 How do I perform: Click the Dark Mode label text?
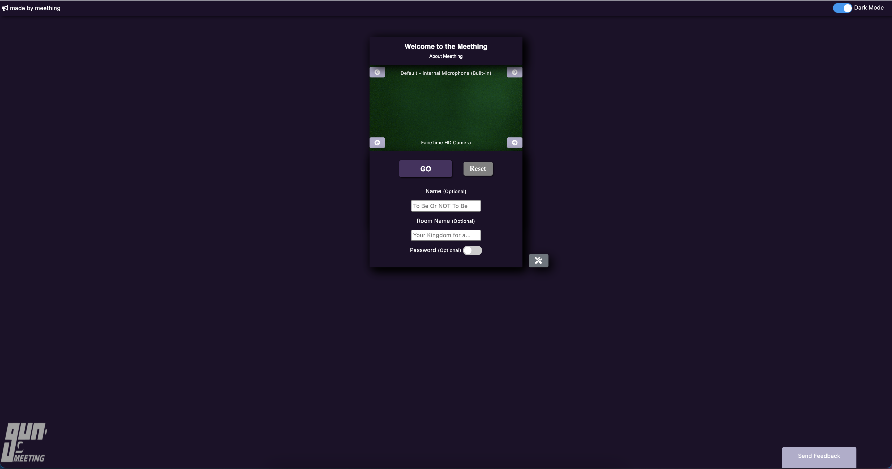coord(869,8)
